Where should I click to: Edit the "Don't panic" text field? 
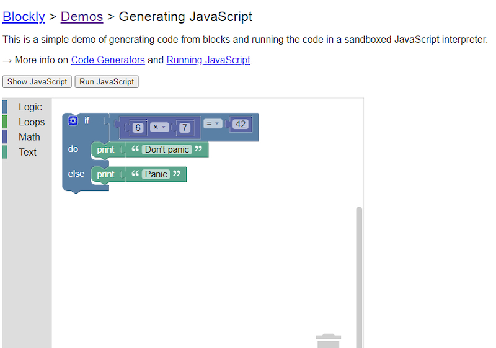(167, 149)
